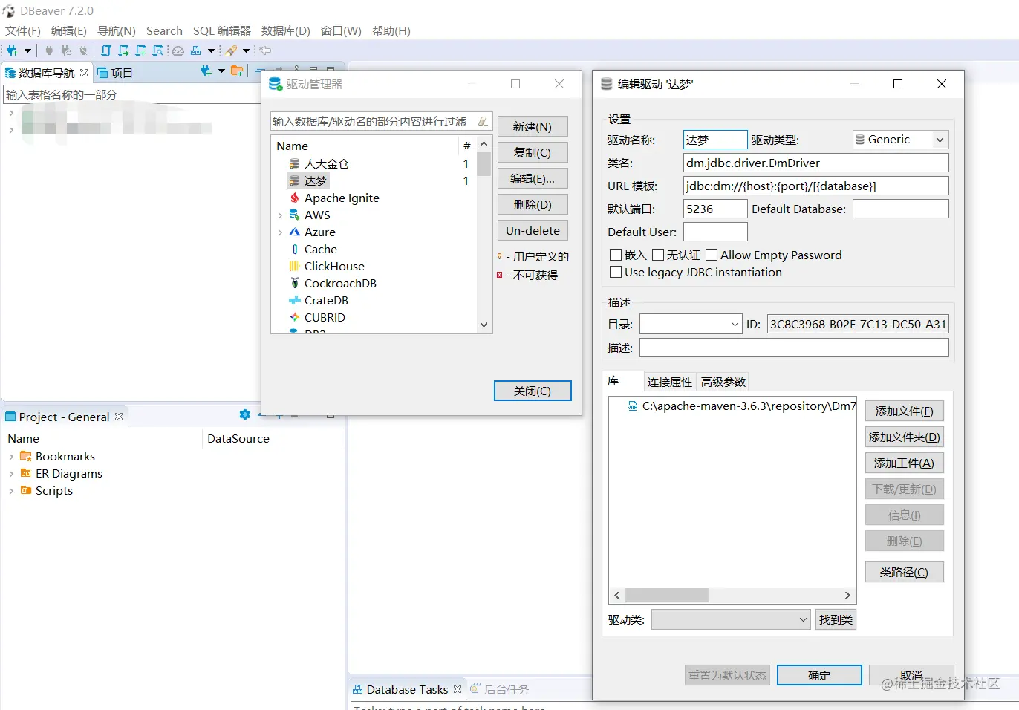Enable Use legacy JDBC instantiation checkbox
This screenshot has width=1019, height=710.
tap(616, 272)
